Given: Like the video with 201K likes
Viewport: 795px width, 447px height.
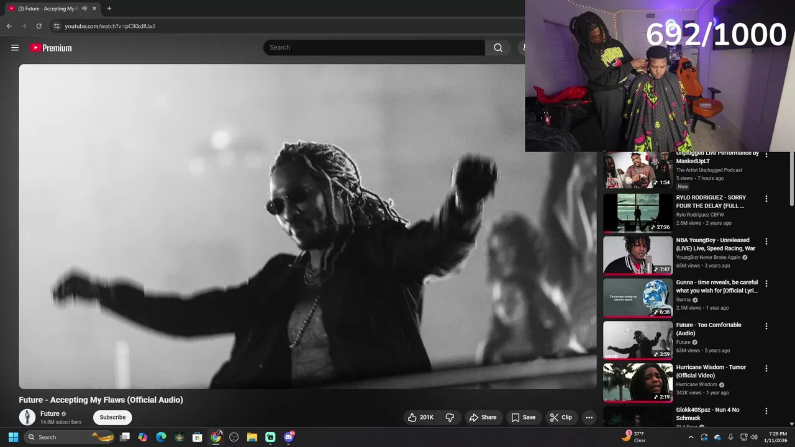Looking at the screenshot, I should 420,417.
